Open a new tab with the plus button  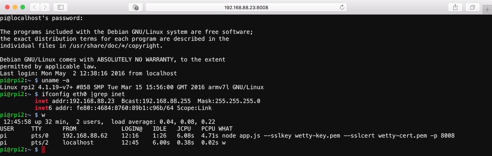[x=487, y=10]
